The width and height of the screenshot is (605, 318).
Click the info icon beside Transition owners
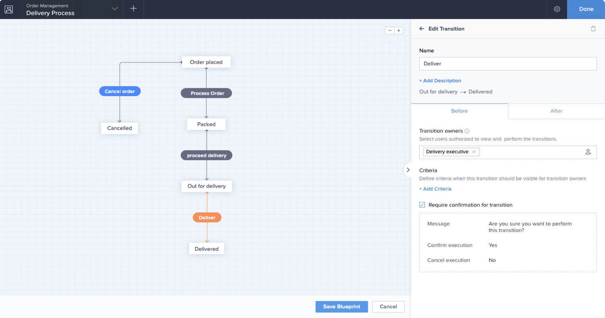point(467,131)
